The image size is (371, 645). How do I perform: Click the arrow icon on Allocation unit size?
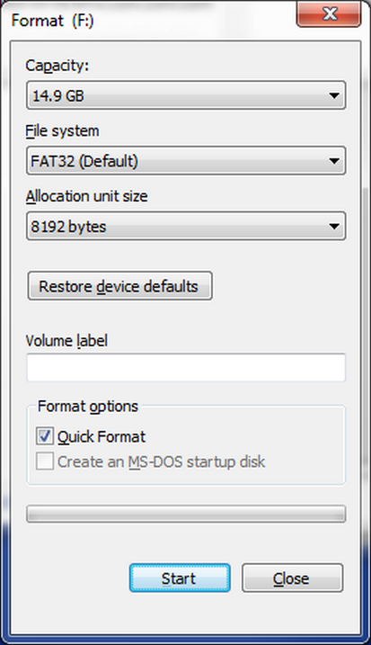point(334,226)
